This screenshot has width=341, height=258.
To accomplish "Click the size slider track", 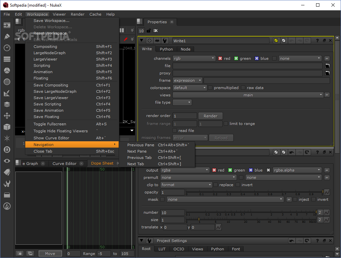I will pos(251,219).
